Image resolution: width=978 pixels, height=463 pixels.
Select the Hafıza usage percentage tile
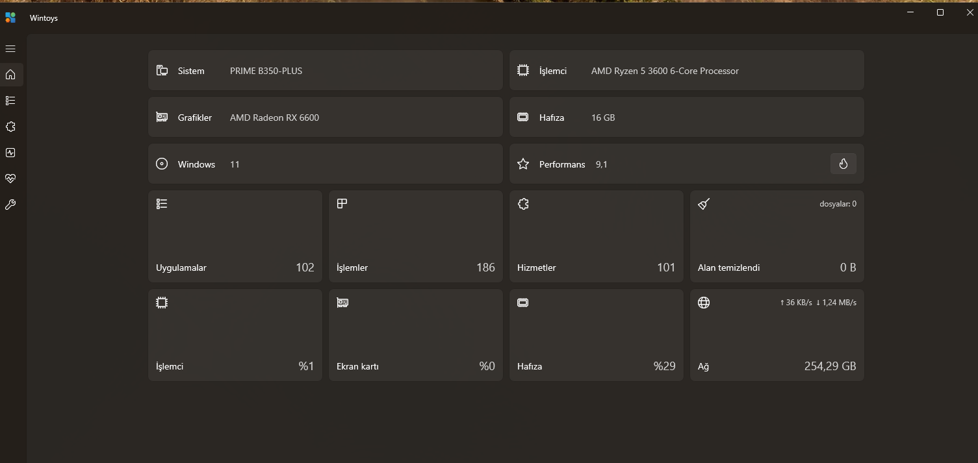coord(597,335)
